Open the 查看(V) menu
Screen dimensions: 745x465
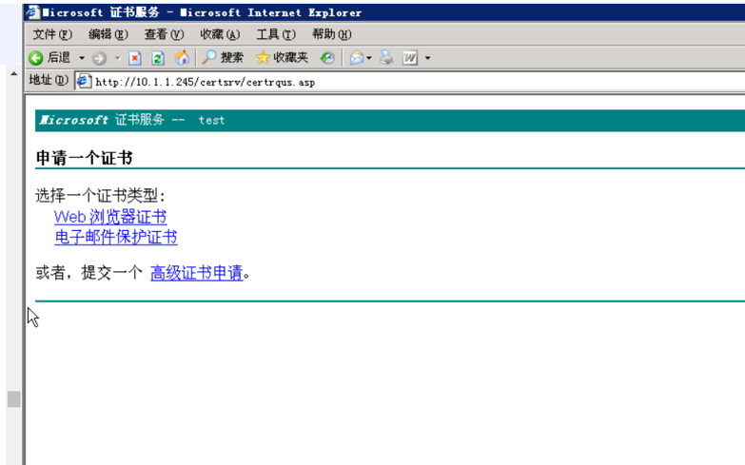click(x=164, y=34)
